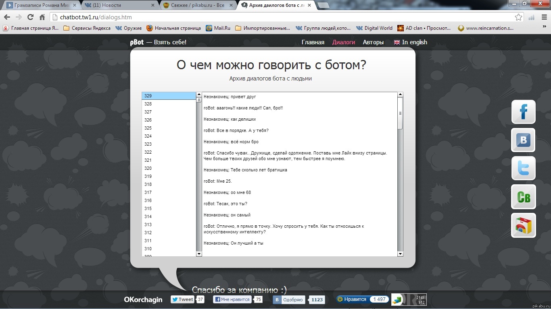Switch to the (11) Новости tab
Screen dimensions: 551x309
coord(117,5)
